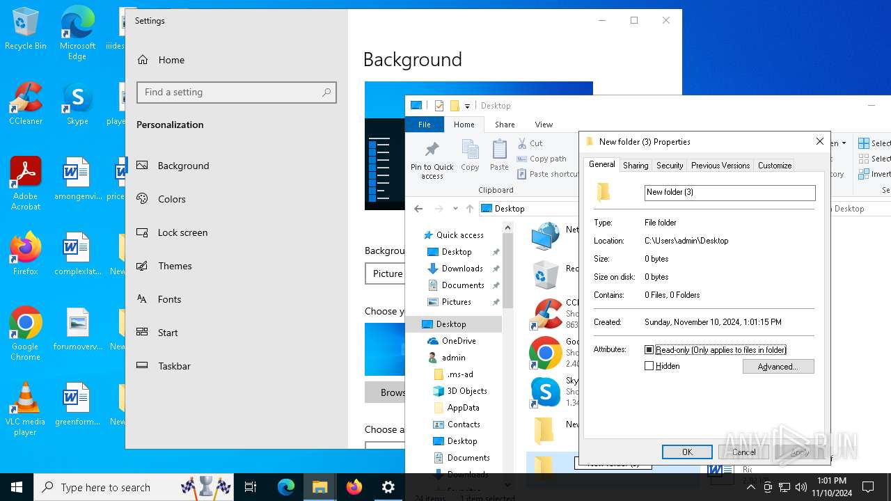Screen dimensions: 891x501
Task: Open Firefox desktop shortcut
Action: pos(26,254)
